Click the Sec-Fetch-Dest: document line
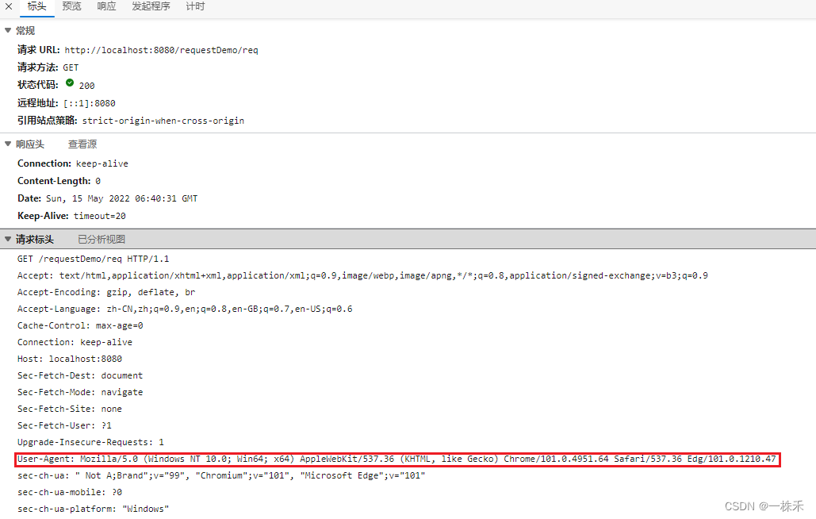The height and width of the screenshot is (519, 816). 80,375
